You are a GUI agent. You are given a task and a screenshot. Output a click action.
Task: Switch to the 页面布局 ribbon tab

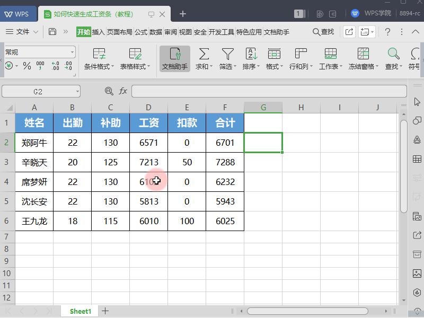(120, 32)
